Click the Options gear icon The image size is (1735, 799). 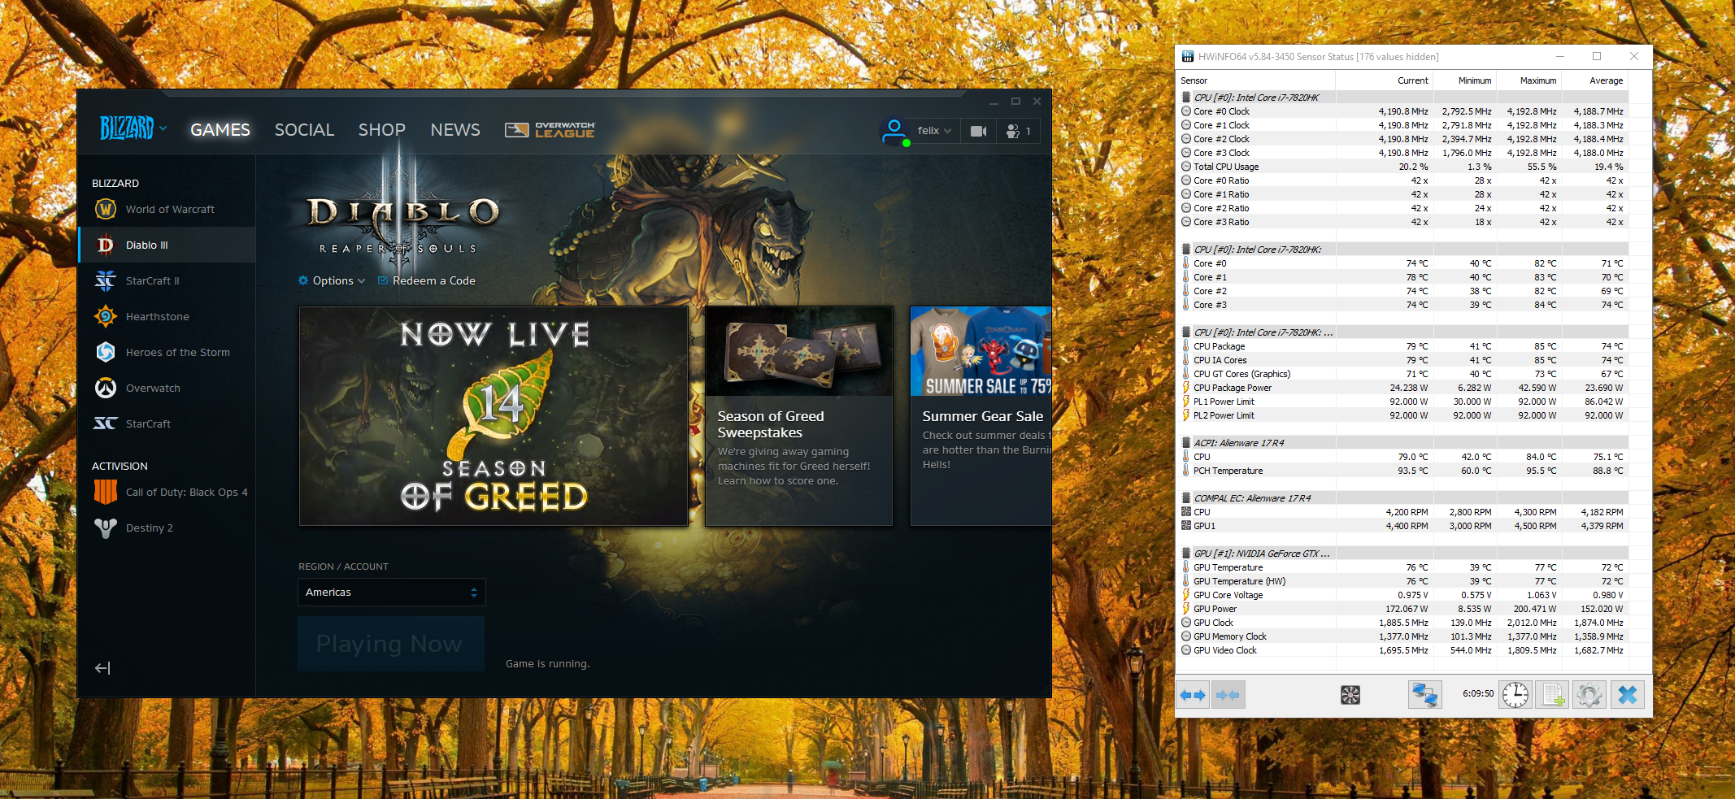[303, 280]
